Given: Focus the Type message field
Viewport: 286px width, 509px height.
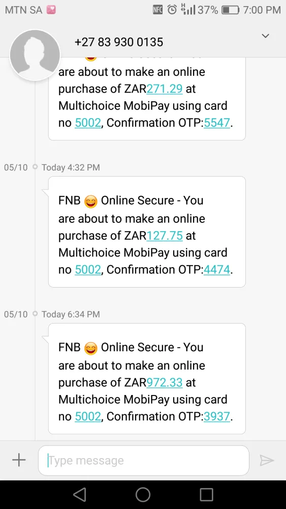Looking at the screenshot, I should coord(143,460).
